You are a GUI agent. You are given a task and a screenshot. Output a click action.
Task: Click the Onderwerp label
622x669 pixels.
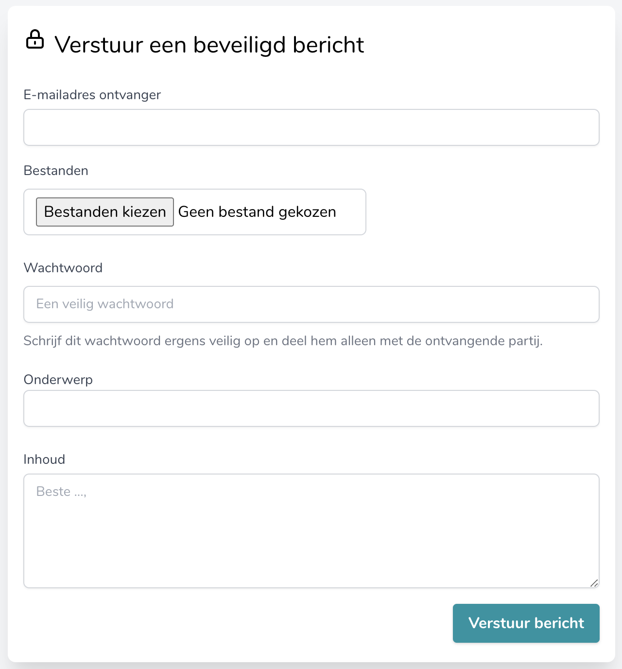[58, 380]
